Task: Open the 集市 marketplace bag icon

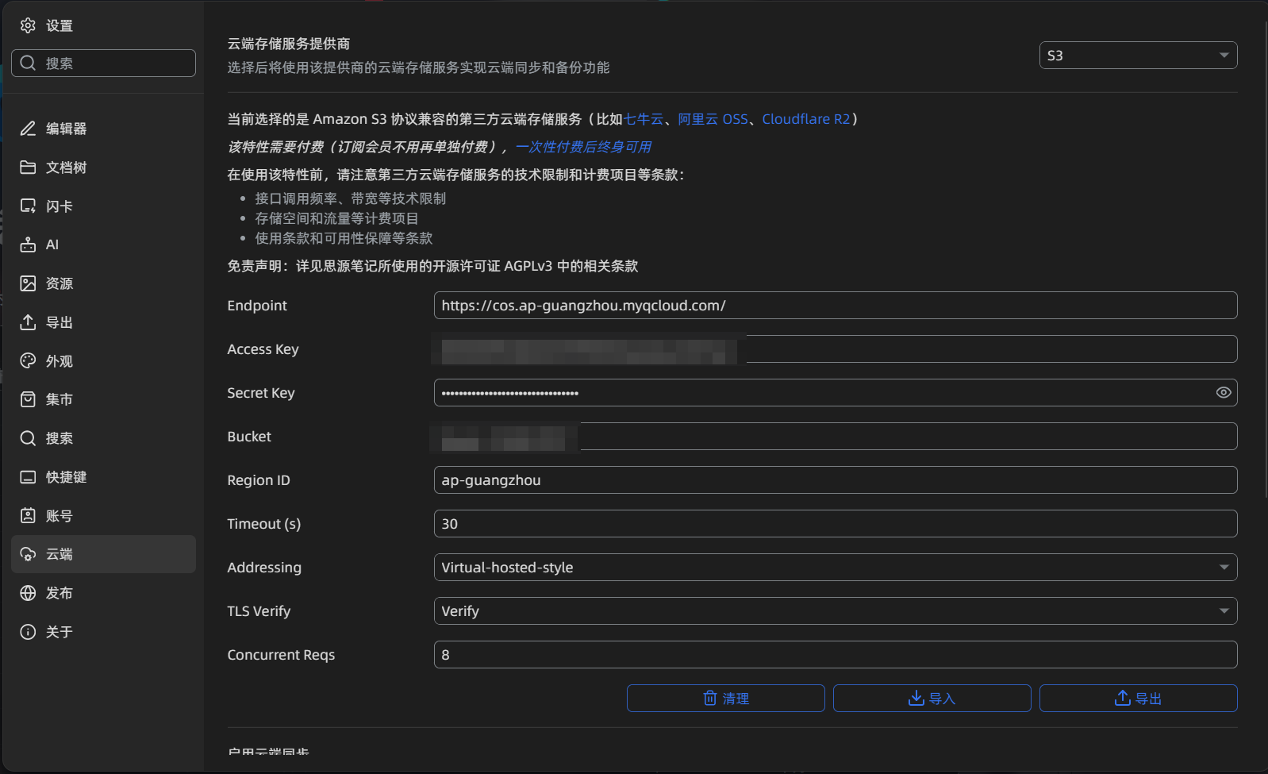Action: [x=28, y=399]
